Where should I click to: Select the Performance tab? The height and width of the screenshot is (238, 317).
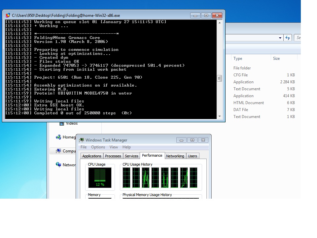click(x=152, y=155)
